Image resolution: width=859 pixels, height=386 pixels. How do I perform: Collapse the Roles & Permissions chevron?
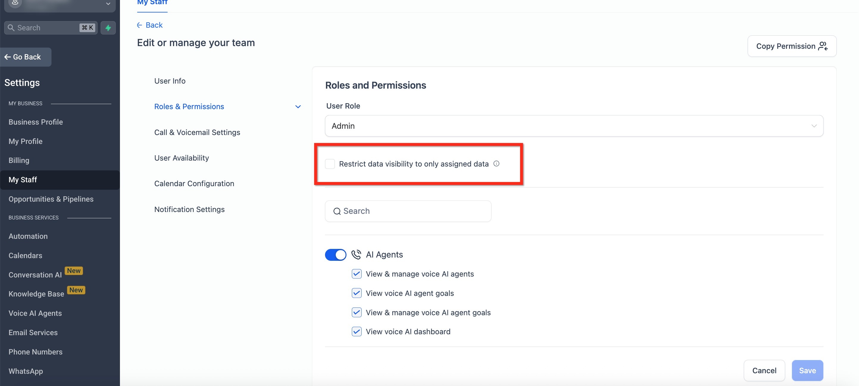click(298, 106)
